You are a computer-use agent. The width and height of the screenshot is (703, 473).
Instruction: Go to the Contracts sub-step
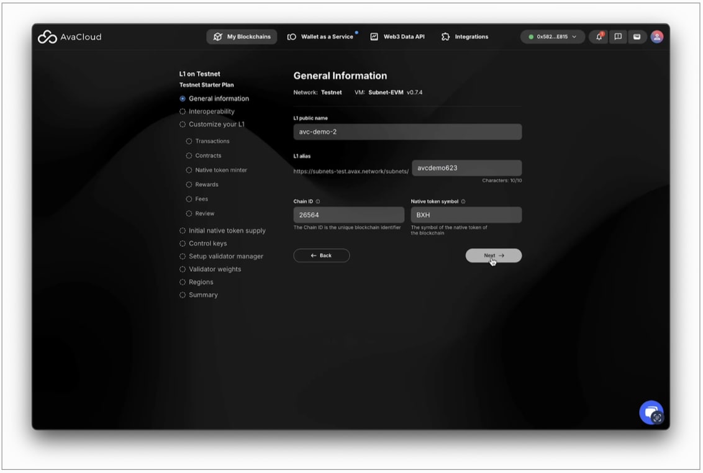tap(204, 156)
